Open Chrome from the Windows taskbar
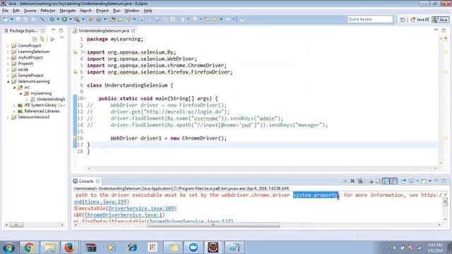 point(29,248)
